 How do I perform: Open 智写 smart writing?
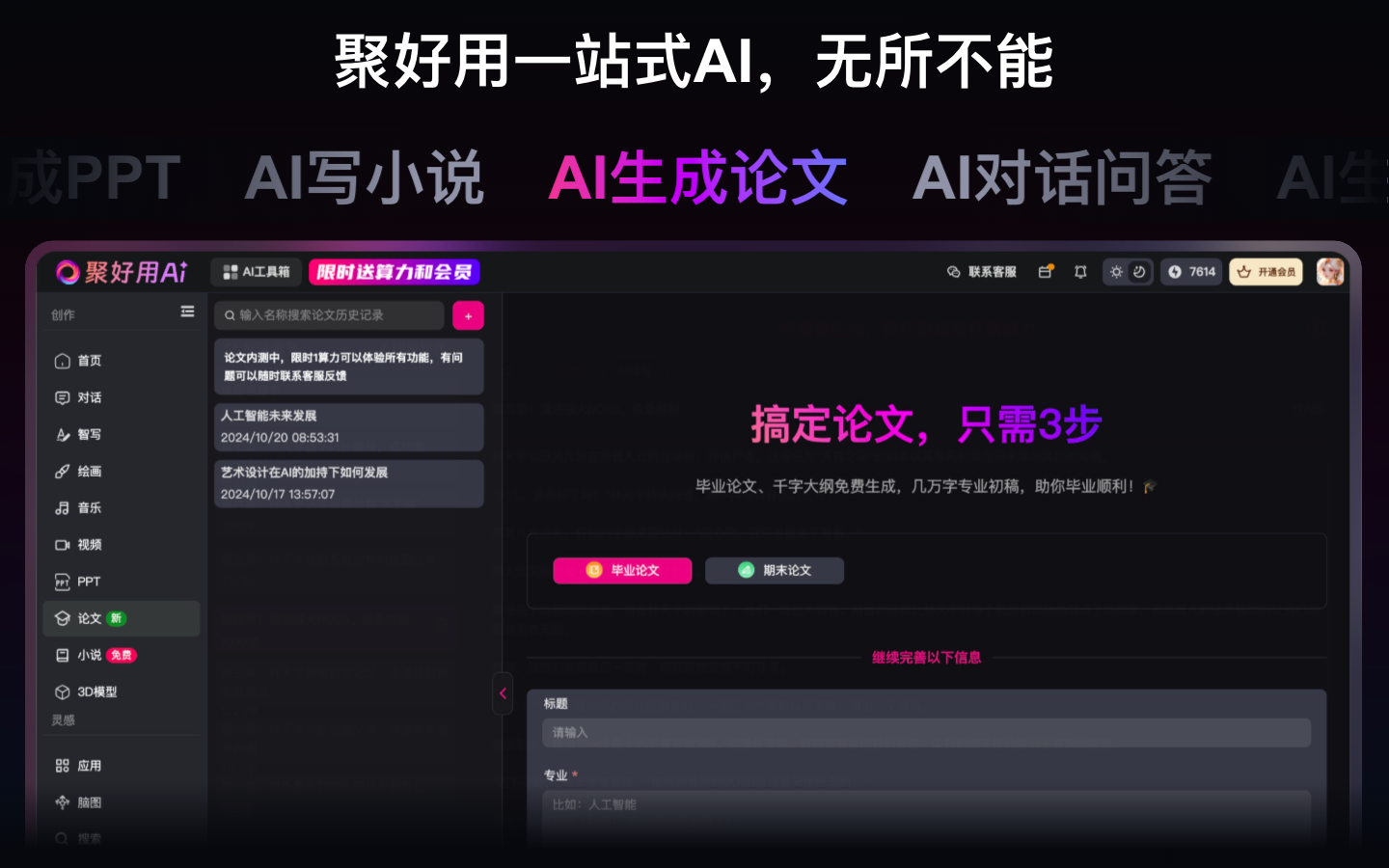click(x=122, y=434)
